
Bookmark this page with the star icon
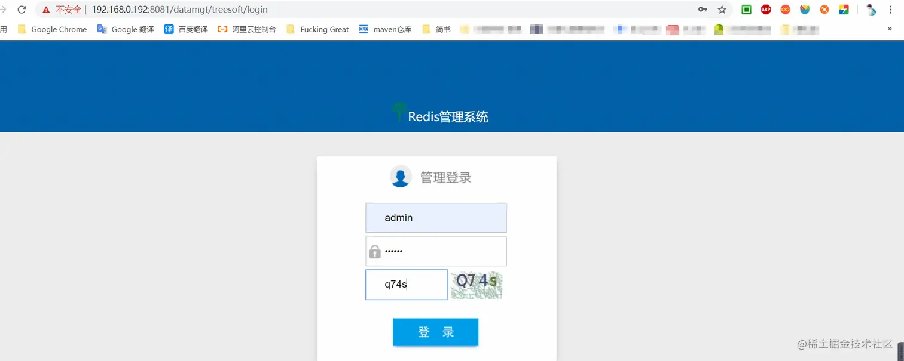click(722, 10)
